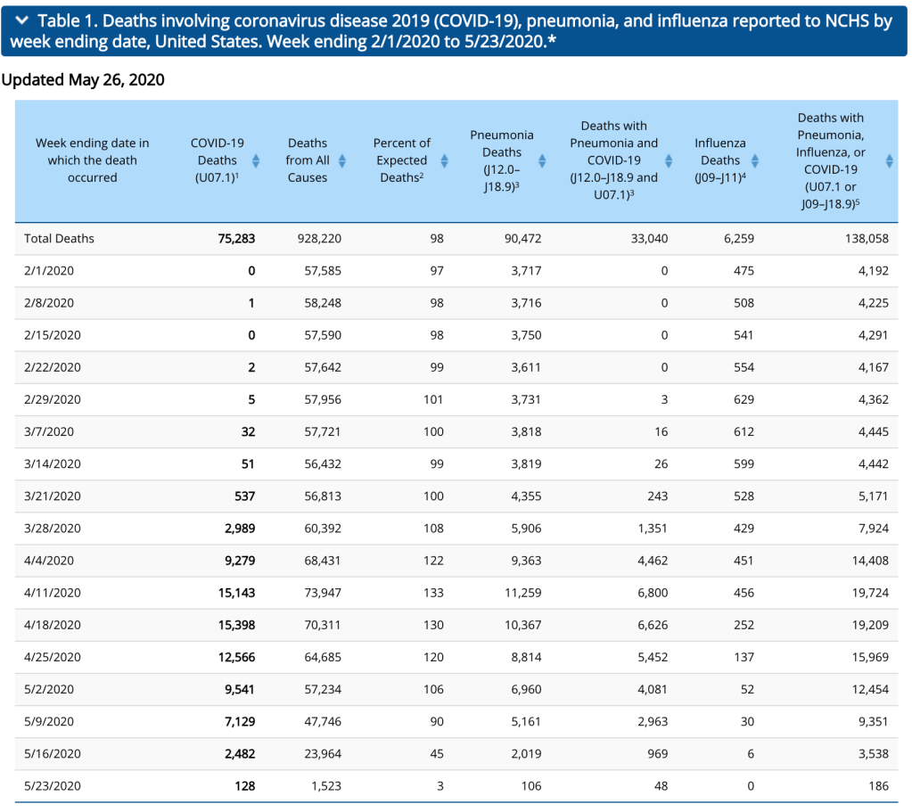The height and width of the screenshot is (812, 912).
Task: Sort table by COVID-19 Deaths arrows
Action: (256, 160)
